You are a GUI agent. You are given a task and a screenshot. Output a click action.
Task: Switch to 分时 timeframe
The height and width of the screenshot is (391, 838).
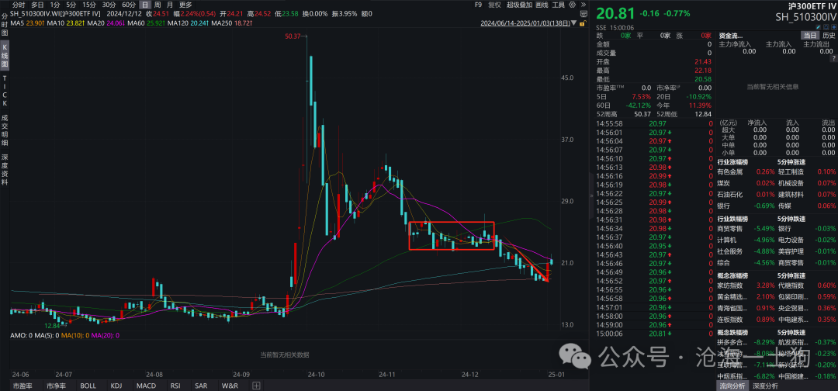coord(19,5)
